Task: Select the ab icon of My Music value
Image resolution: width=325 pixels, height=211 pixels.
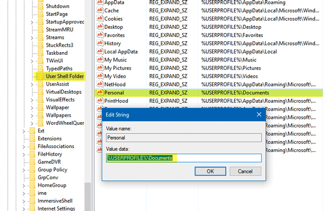Action: coord(100,60)
